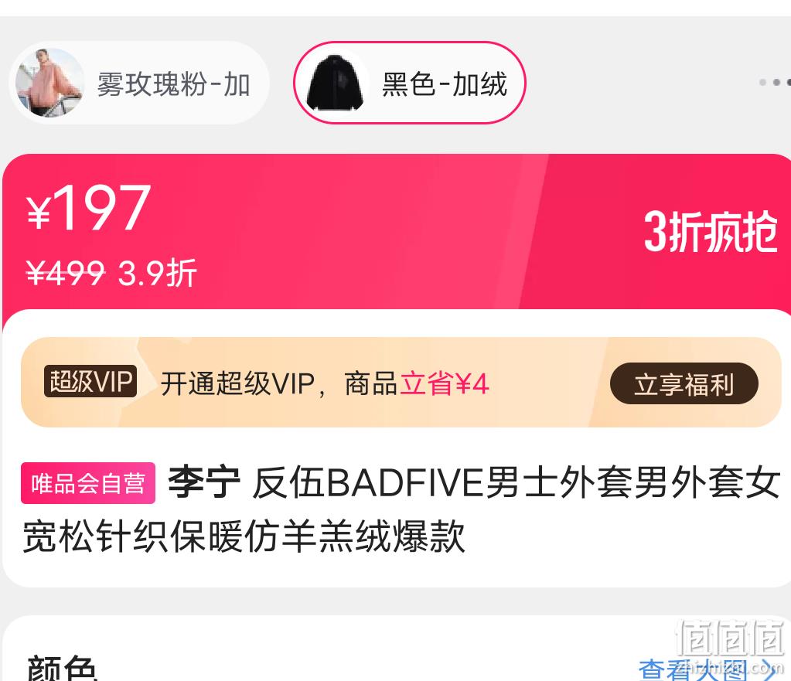Click the 立省¥4 savings text
Screen dimensions: 791x681
pyautogui.click(x=445, y=384)
